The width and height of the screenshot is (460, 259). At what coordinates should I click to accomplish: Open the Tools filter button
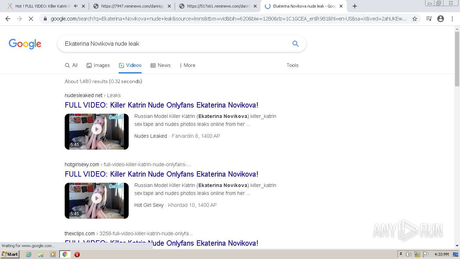pyautogui.click(x=293, y=65)
